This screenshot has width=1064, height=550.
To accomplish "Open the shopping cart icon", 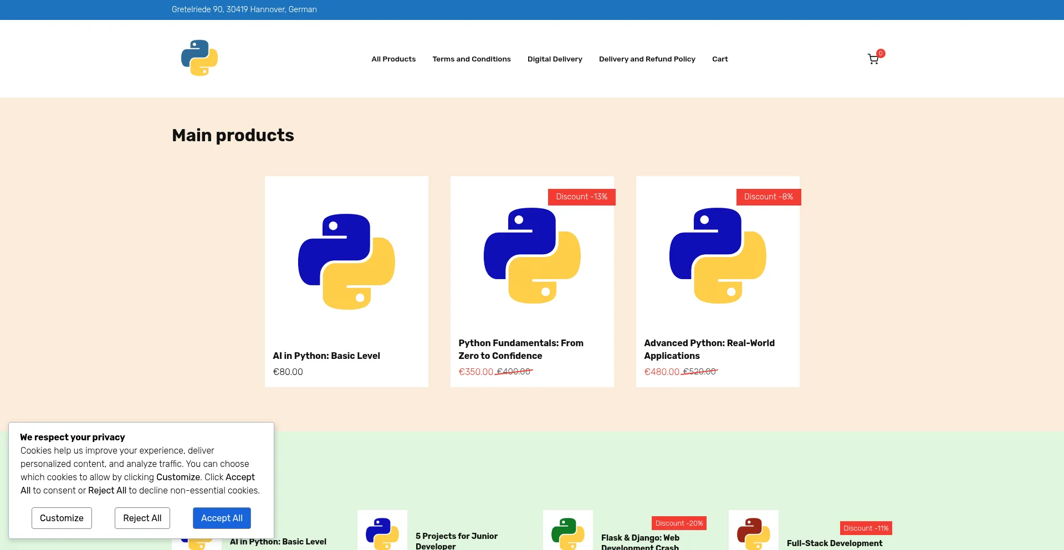I will tap(873, 59).
